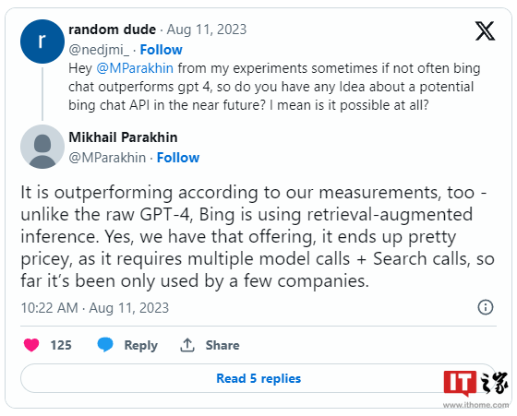Open random dude's blue avatar
517x416 pixels.
click(42, 42)
